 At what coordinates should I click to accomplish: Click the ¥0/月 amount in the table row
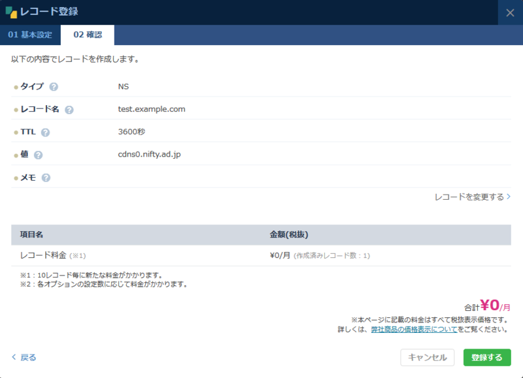tap(280, 255)
